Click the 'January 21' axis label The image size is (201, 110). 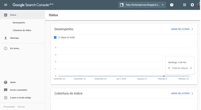pyautogui.click(x=142, y=79)
